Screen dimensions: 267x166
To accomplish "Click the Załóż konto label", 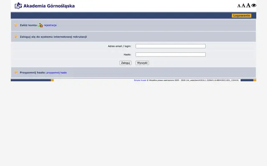I will 29,25.
